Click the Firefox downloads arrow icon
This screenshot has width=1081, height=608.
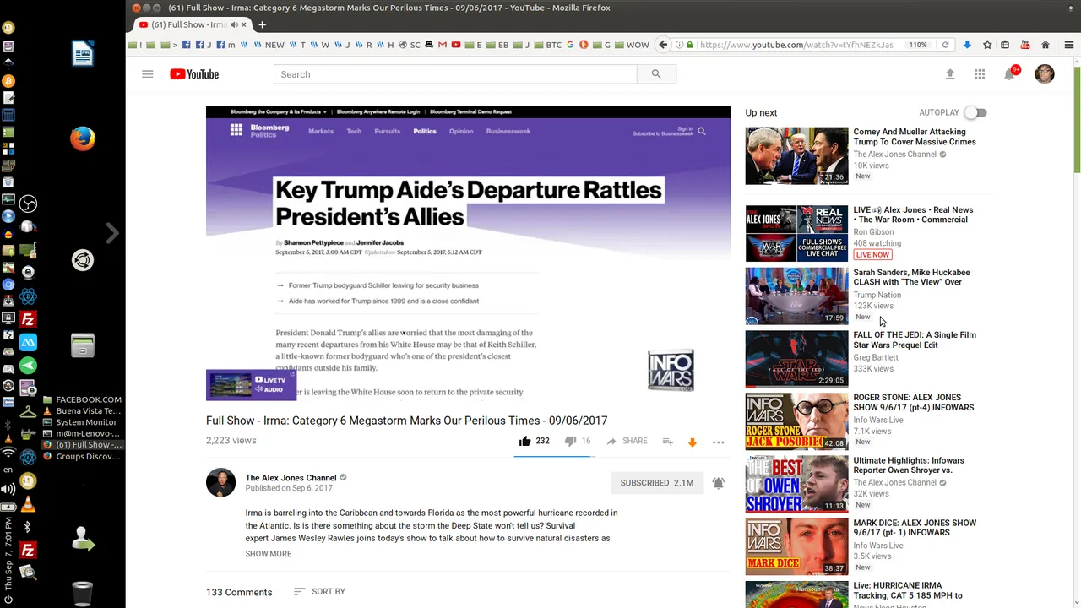[968, 45]
